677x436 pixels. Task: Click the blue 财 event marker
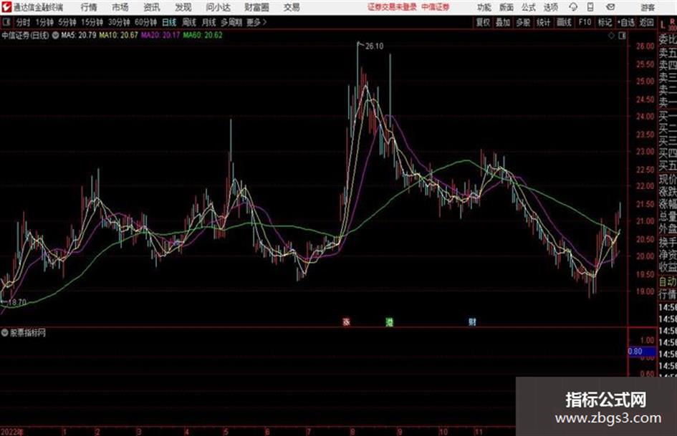(x=472, y=321)
